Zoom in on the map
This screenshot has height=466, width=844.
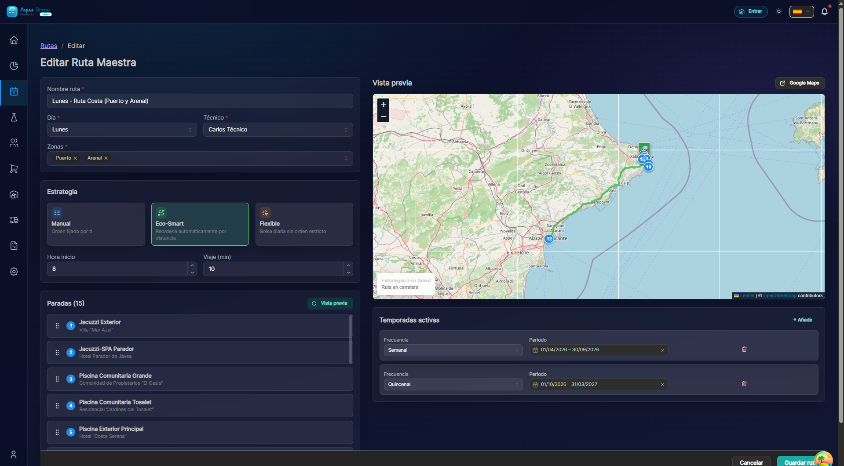tap(384, 105)
